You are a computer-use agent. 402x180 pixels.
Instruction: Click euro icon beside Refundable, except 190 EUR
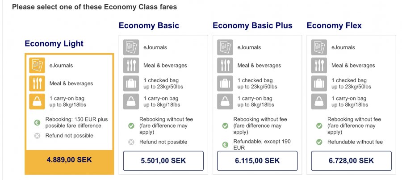coord(225,145)
